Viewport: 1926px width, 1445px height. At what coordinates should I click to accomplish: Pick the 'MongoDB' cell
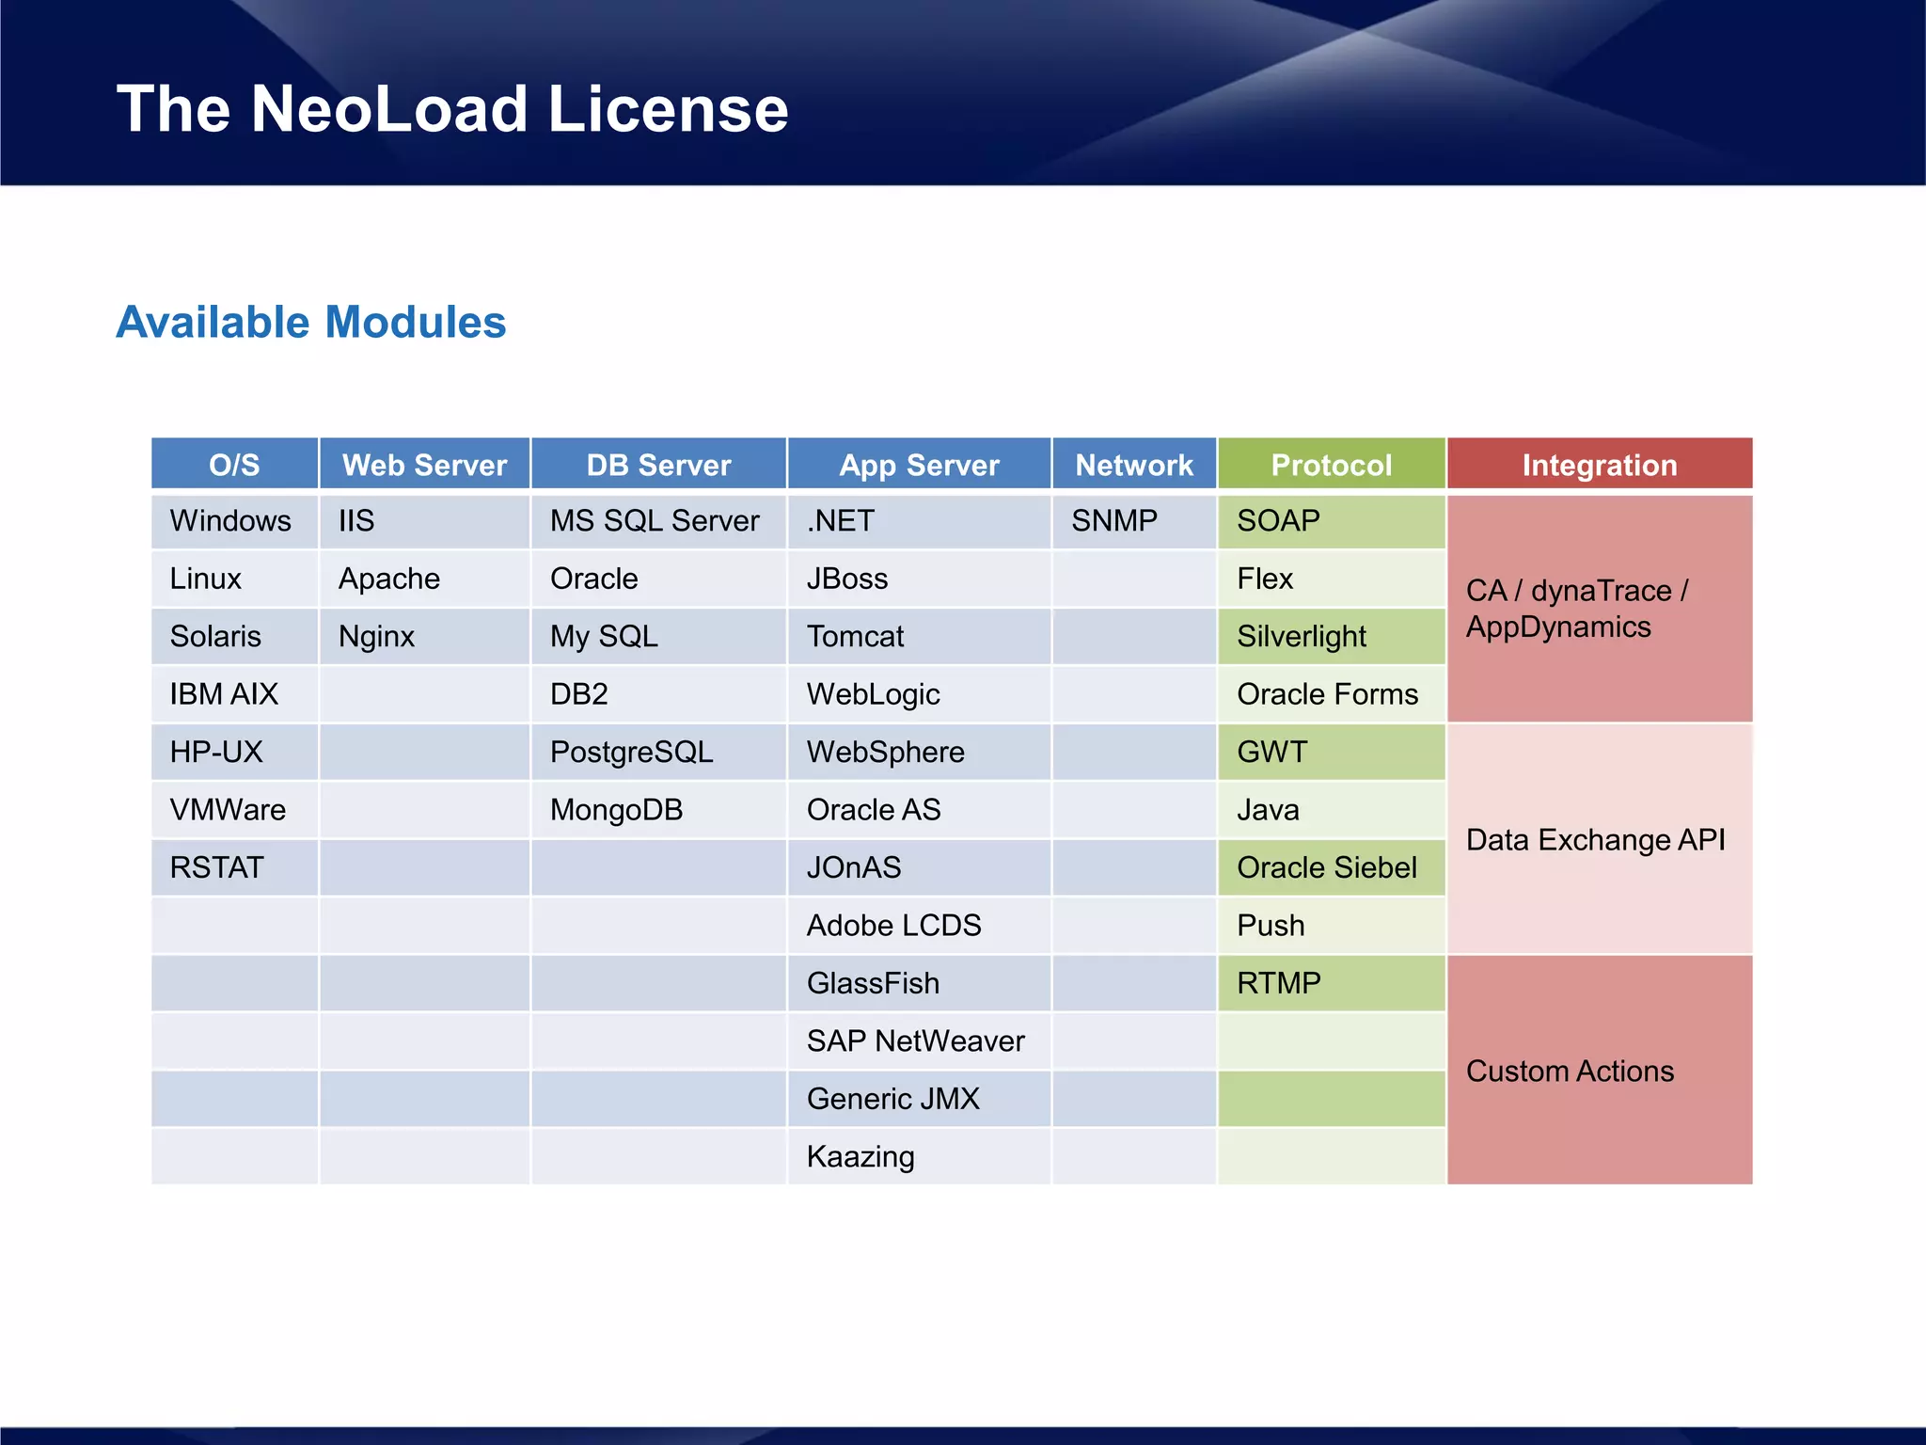[x=659, y=810]
